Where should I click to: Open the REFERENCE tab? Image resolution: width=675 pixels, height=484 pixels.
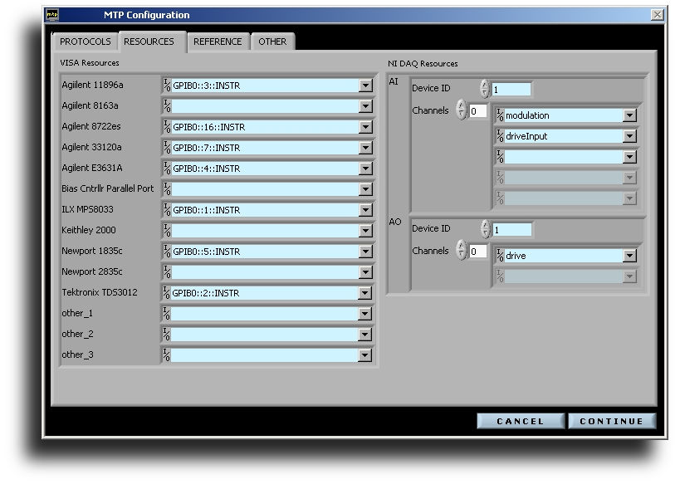click(x=218, y=42)
